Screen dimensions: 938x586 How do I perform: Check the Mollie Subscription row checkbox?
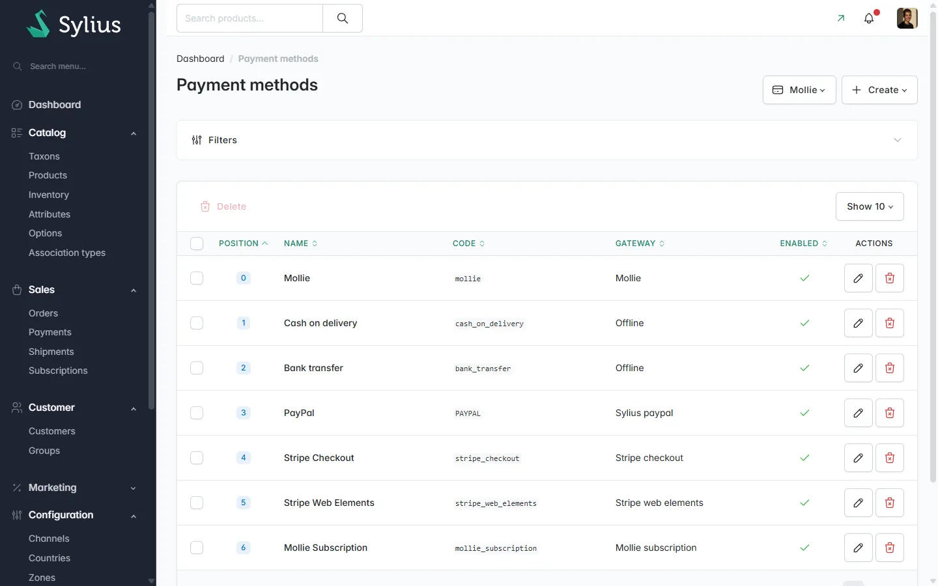[197, 548]
